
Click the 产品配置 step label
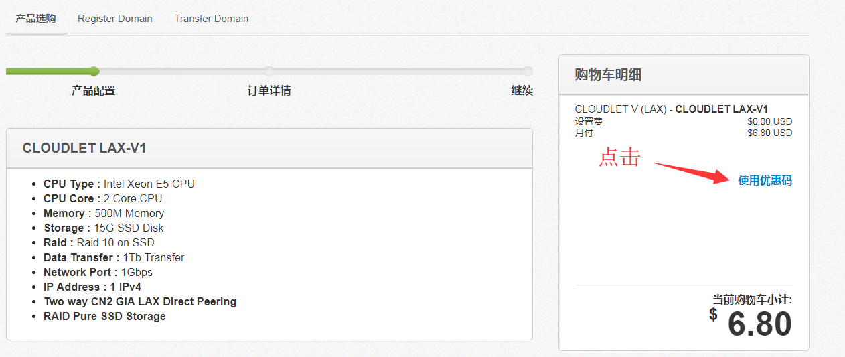(94, 90)
